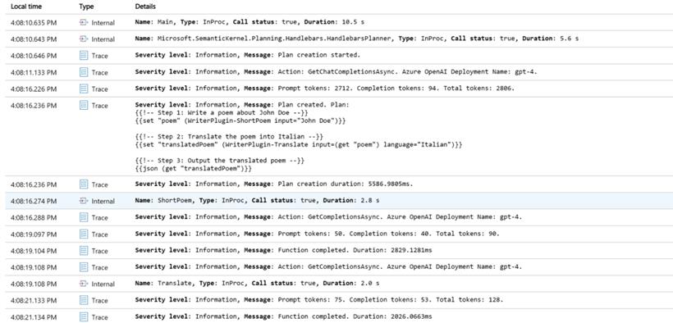Click the 'Step 1: Write a poem about John Doe' line
Screen dimensions: 673x323
coord(222,113)
